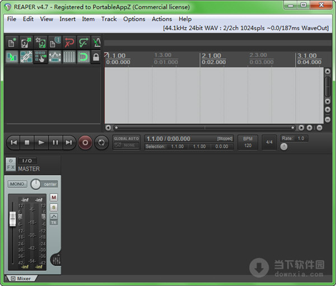Mute master track with M button
This screenshot has width=336, height=286.
pyautogui.click(x=54, y=198)
